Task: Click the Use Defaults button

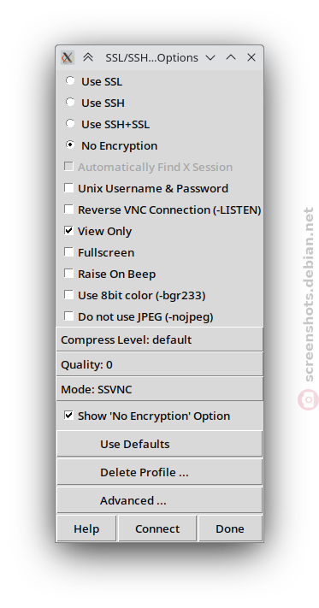Action: click(159, 444)
